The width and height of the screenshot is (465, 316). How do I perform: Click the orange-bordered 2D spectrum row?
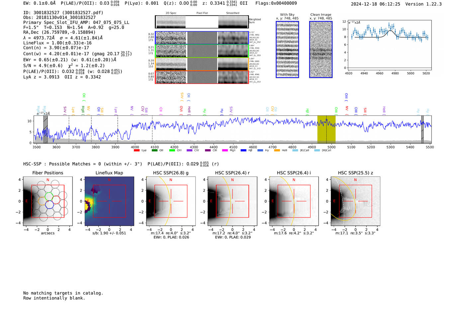coord(202,64)
